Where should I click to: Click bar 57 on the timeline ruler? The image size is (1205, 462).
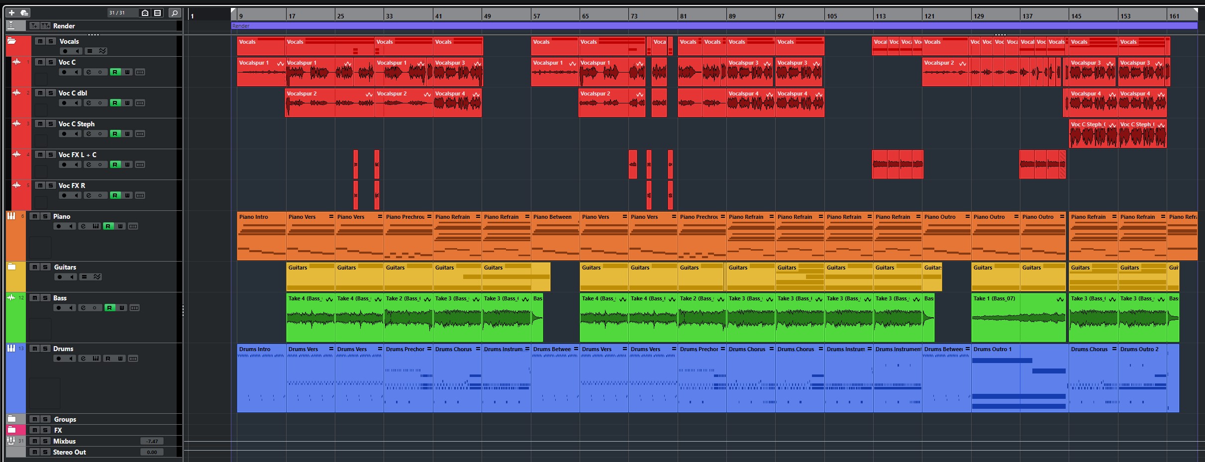tap(536, 16)
